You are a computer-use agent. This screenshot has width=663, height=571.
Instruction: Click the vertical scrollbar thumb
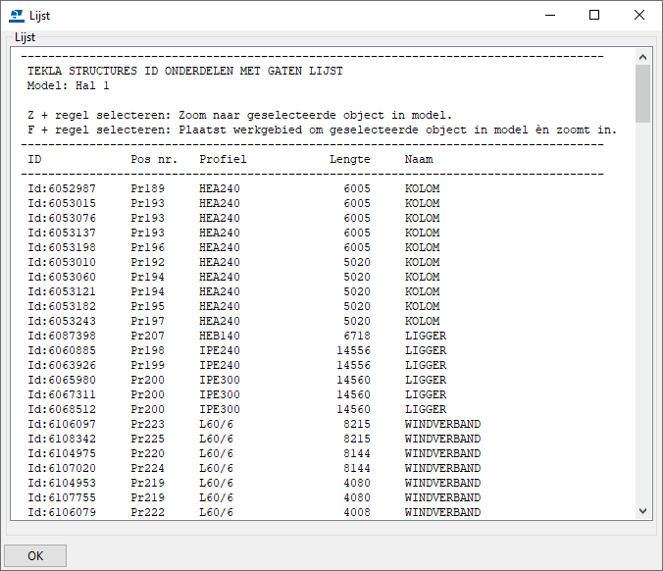coord(642,93)
